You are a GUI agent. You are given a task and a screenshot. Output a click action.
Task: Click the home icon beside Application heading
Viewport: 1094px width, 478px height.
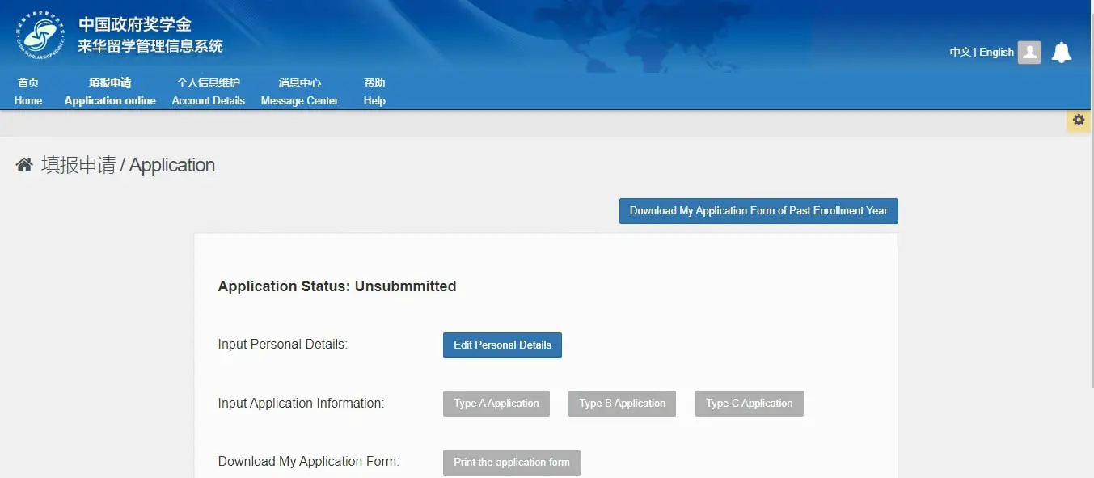[24, 165]
